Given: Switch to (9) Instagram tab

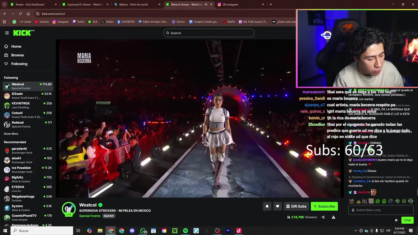Looking at the screenshot, I should (x=241, y=5).
